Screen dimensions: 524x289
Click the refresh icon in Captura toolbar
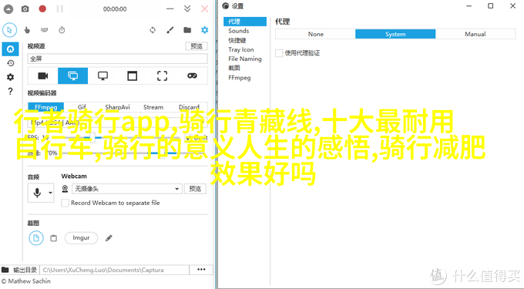click(153, 30)
